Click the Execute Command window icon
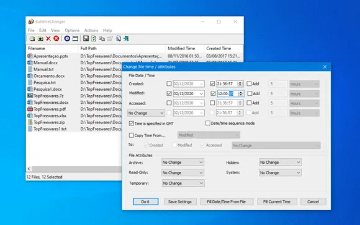 click(x=75, y=39)
